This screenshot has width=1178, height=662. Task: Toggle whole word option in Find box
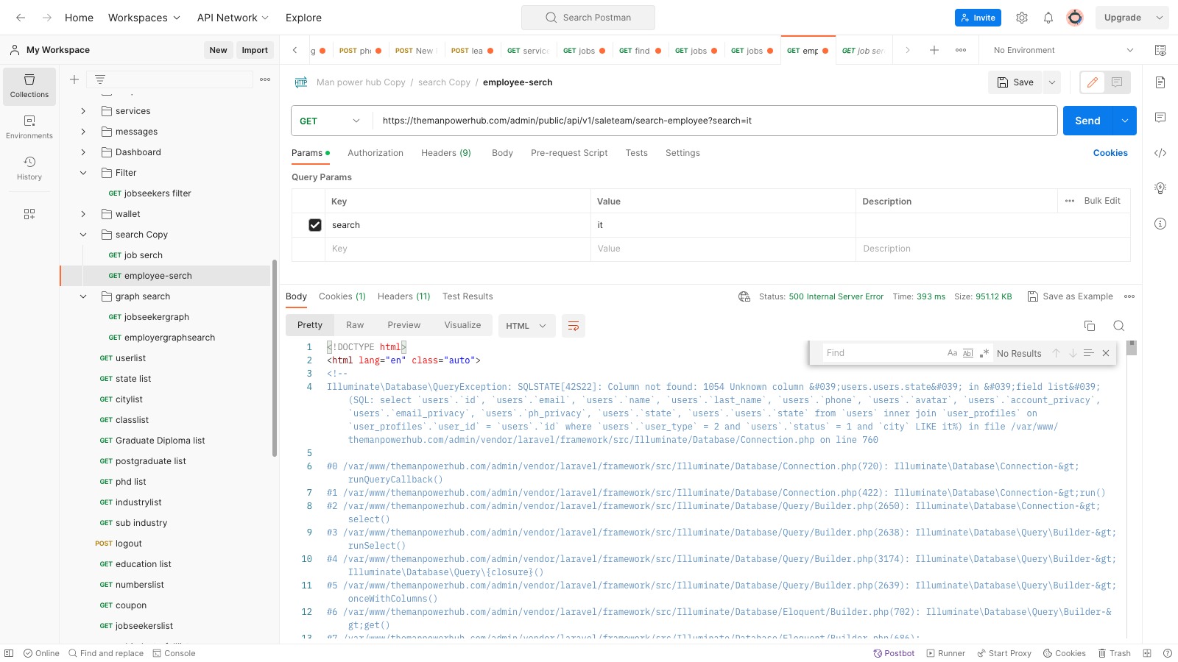968,353
